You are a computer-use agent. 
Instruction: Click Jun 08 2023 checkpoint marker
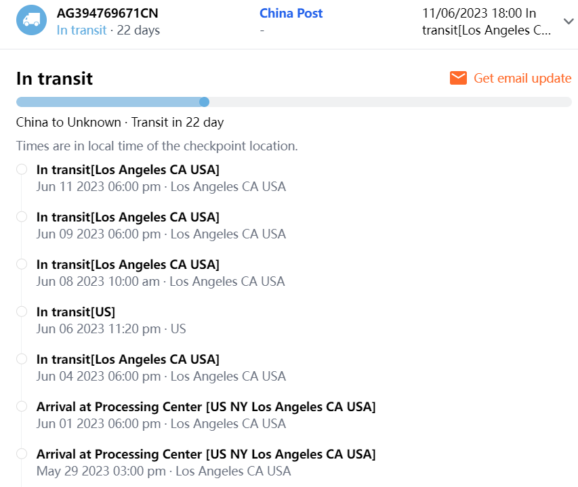pyautogui.click(x=22, y=264)
